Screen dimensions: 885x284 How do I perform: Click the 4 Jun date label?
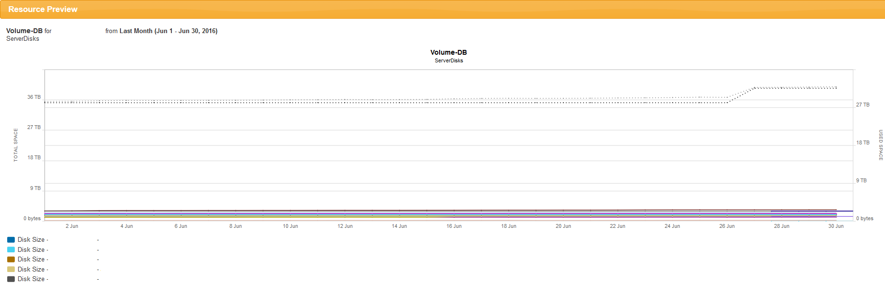(127, 226)
